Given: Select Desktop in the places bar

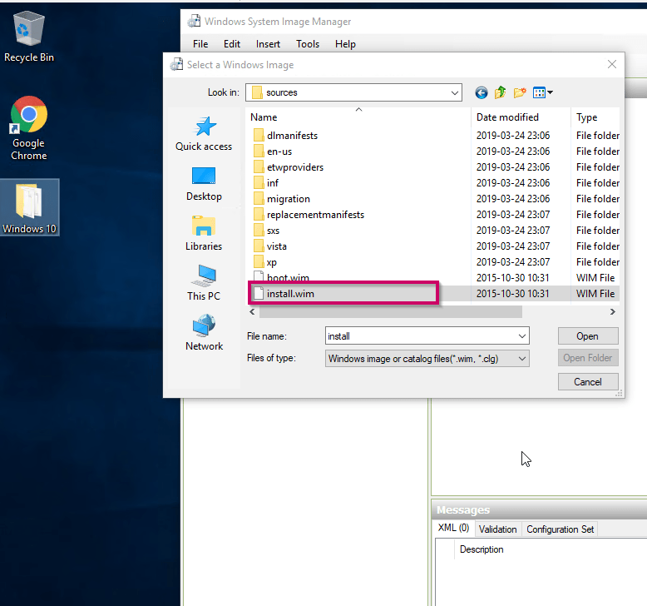Looking at the screenshot, I should pos(204,183).
